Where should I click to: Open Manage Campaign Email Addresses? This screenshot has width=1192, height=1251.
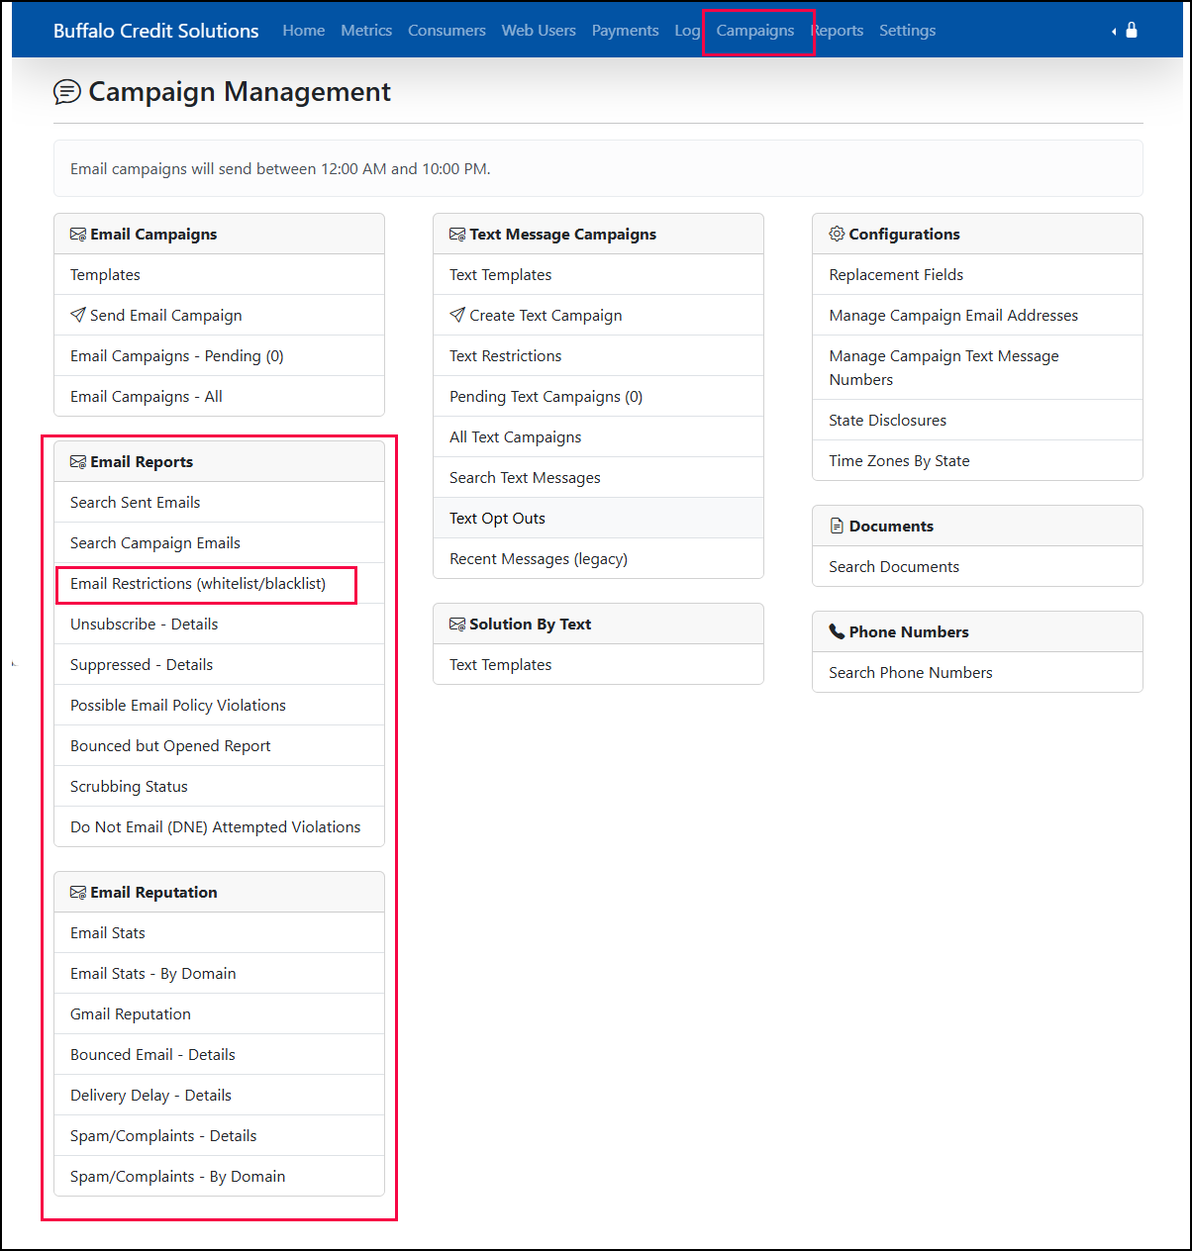click(977, 316)
